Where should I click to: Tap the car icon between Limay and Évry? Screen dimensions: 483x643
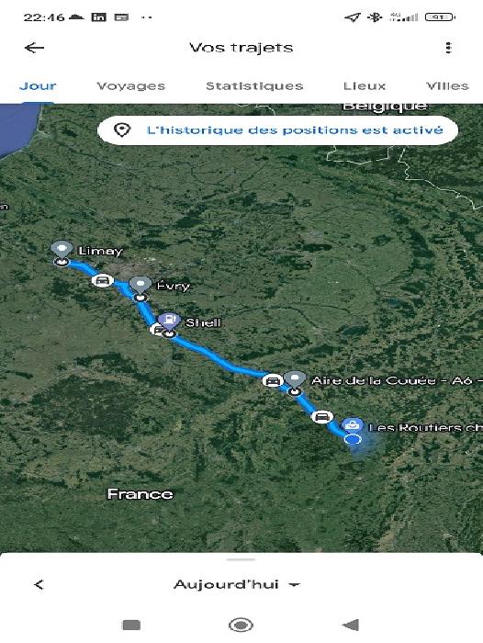tap(103, 280)
